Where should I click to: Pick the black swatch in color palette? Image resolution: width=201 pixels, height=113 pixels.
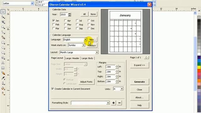[199, 21]
